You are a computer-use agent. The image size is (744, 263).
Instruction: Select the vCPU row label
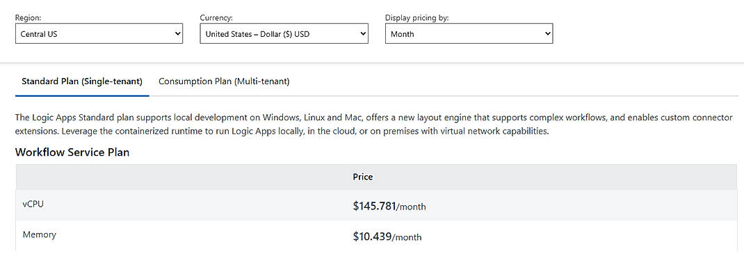[33, 204]
